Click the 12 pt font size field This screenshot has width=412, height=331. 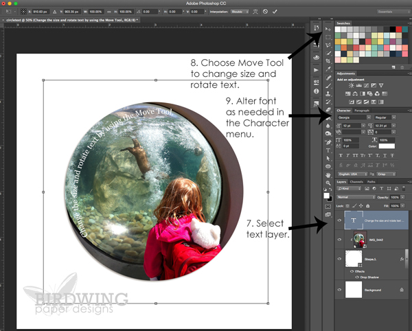350,126
